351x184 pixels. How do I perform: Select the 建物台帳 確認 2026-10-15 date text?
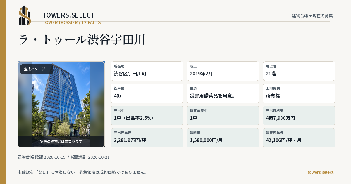(42, 157)
